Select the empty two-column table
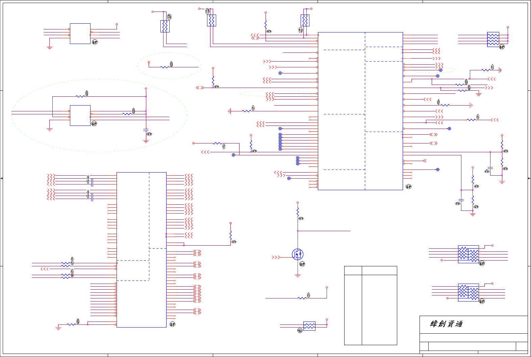This screenshot has width=531, height=357. (371, 306)
